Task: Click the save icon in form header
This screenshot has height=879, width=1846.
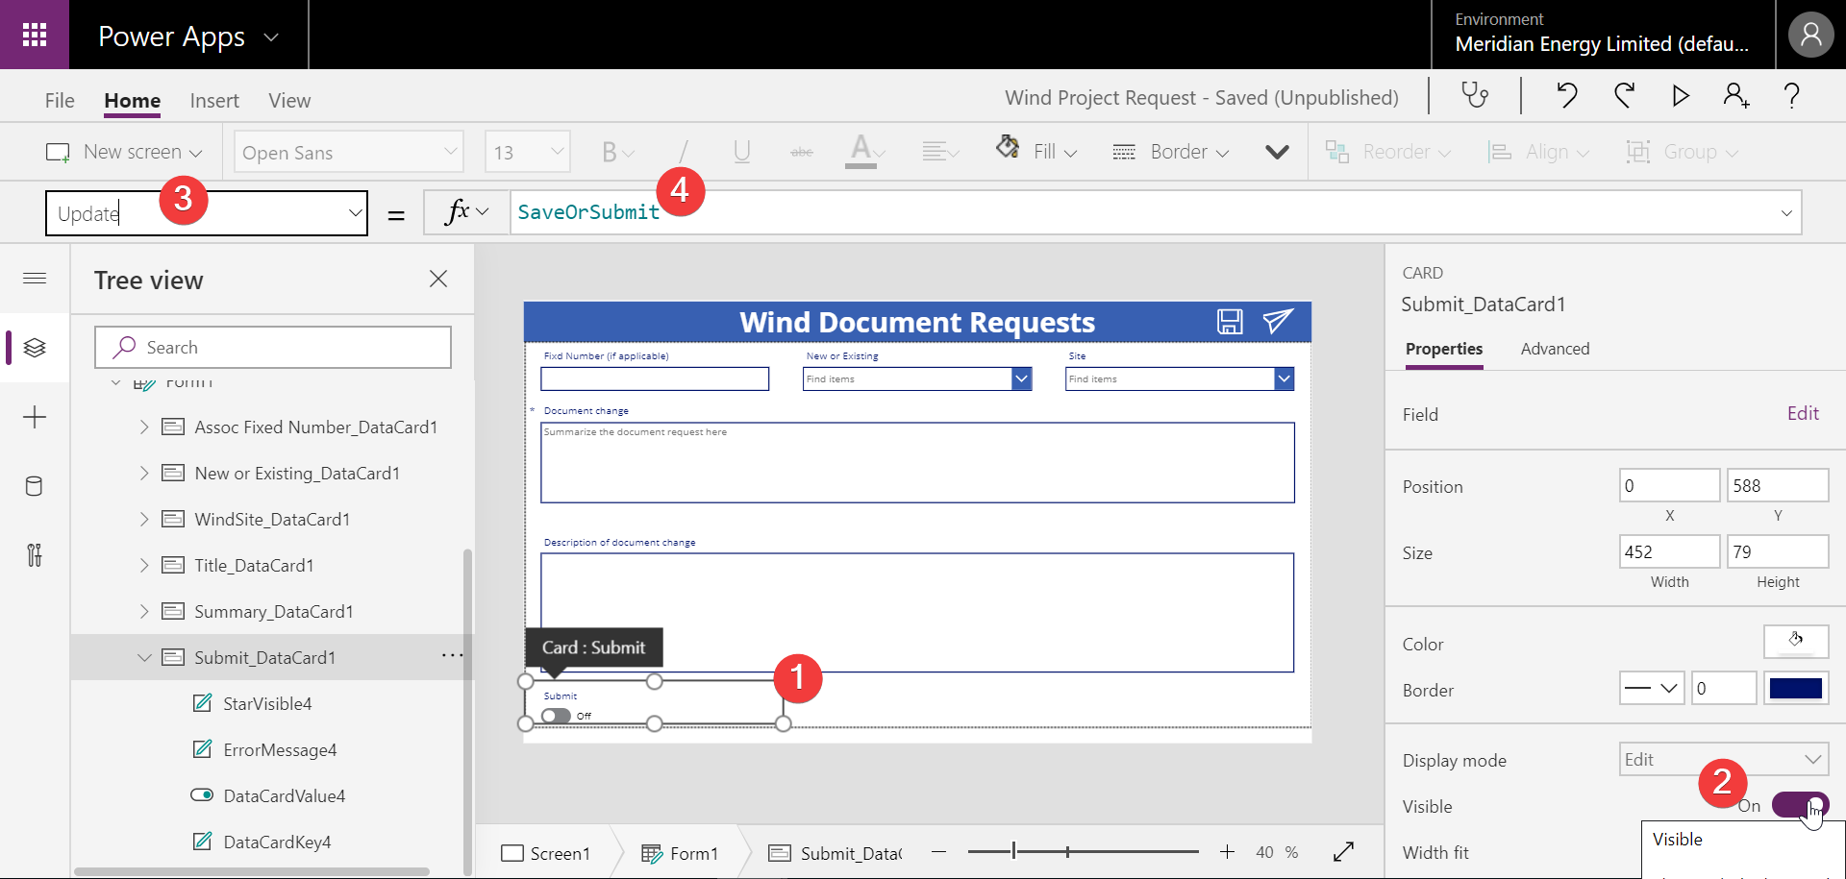Action: tap(1230, 322)
